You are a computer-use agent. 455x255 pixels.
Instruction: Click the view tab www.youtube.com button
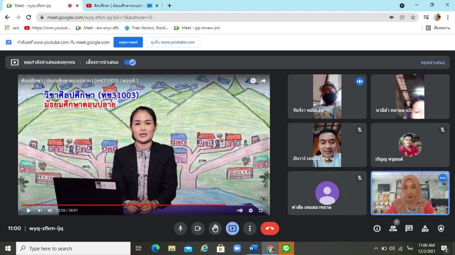point(173,42)
